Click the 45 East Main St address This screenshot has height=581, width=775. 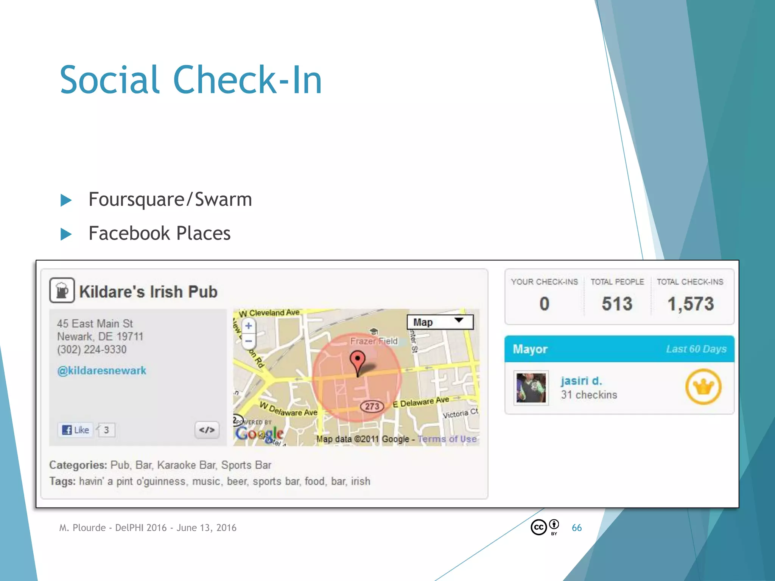click(95, 324)
